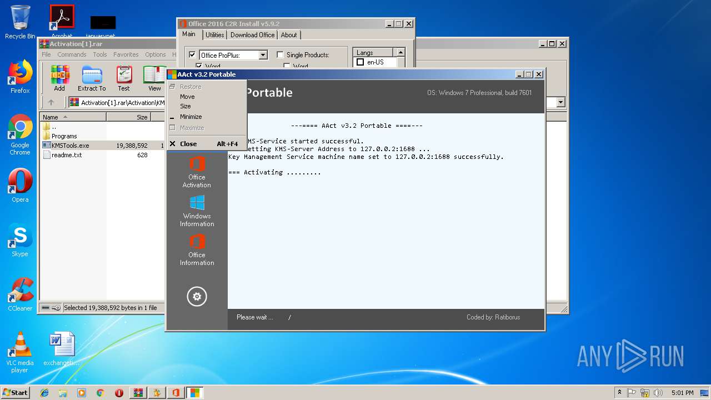Open WinRAR Favorites menu
The width and height of the screenshot is (711, 400).
point(126,54)
